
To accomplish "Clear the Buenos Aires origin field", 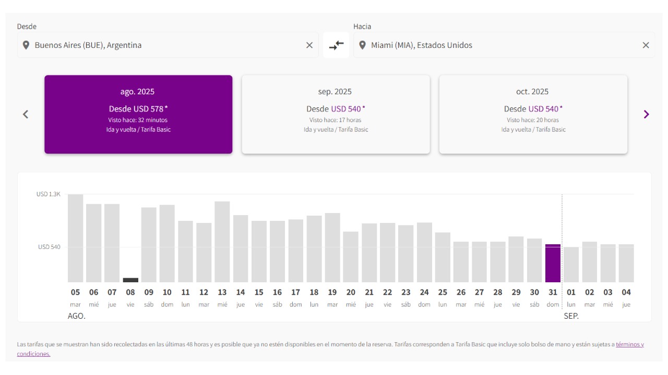I will point(309,45).
